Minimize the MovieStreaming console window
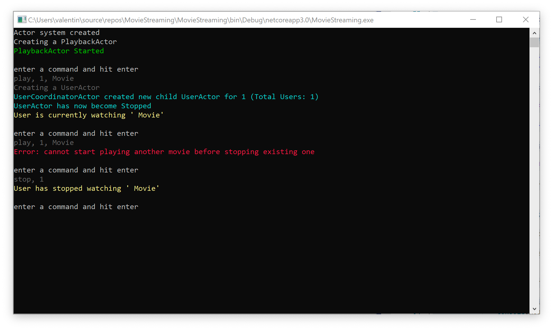Screen dimensions: 553x330 (473, 20)
